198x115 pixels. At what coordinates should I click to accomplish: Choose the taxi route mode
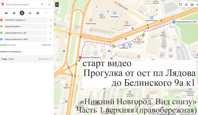(x=38, y=13)
